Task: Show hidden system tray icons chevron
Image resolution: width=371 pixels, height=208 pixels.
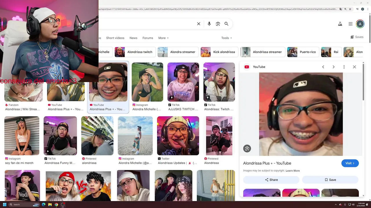Action: (x=336, y=205)
